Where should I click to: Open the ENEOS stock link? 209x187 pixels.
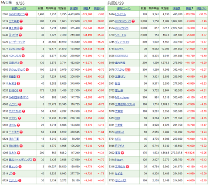click(x=13, y=91)
